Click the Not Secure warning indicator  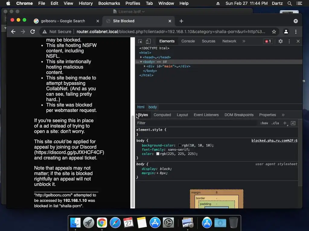tap(57, 32)
